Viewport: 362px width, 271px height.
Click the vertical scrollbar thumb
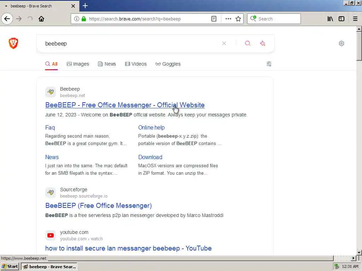(359, 46)
